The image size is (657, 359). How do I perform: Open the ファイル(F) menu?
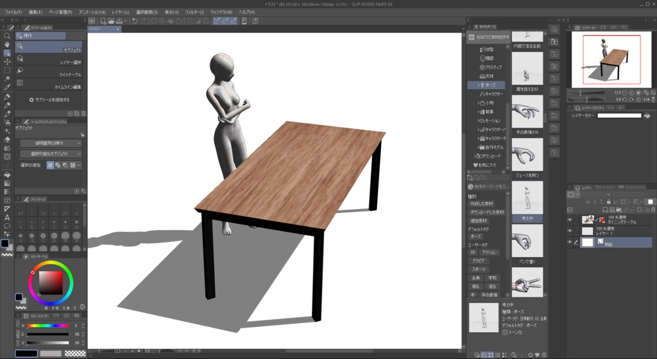[13, 12]
